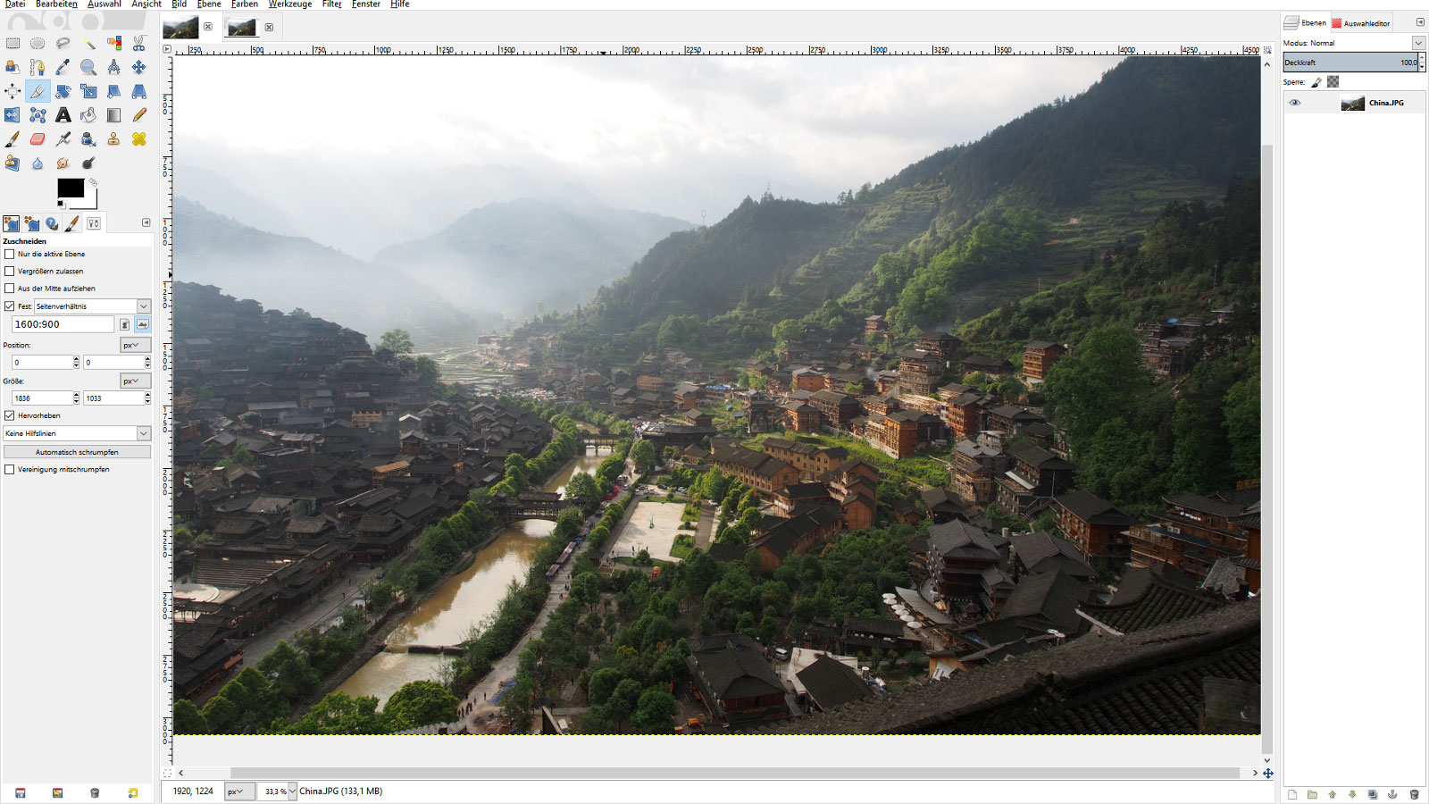1429x804 pixels.
Task: Click the black foreground color swatch
Action: pyautogui.click(x=70, y=188)
